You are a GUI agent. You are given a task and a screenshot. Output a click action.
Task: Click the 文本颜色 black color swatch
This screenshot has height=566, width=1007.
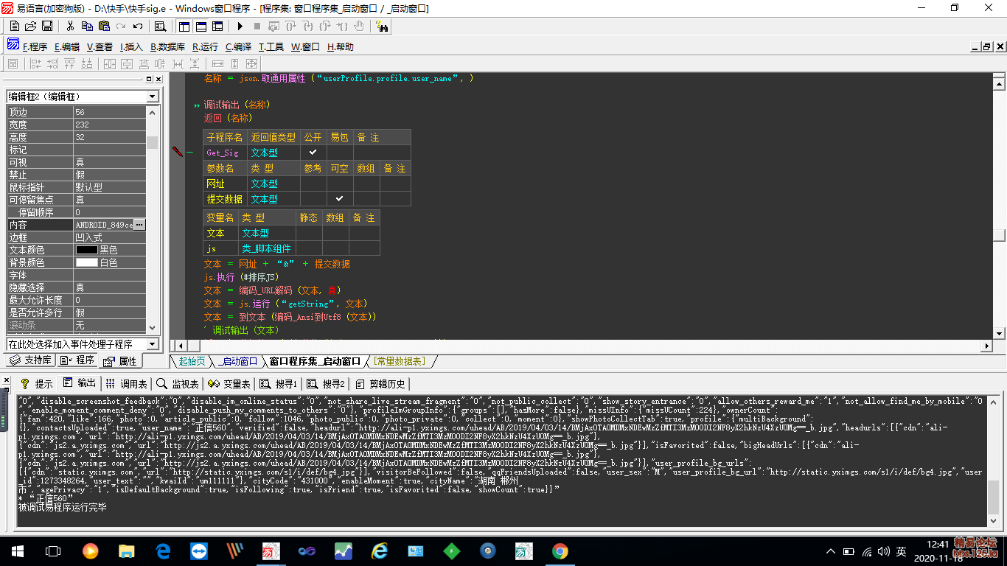pos(87,250)
